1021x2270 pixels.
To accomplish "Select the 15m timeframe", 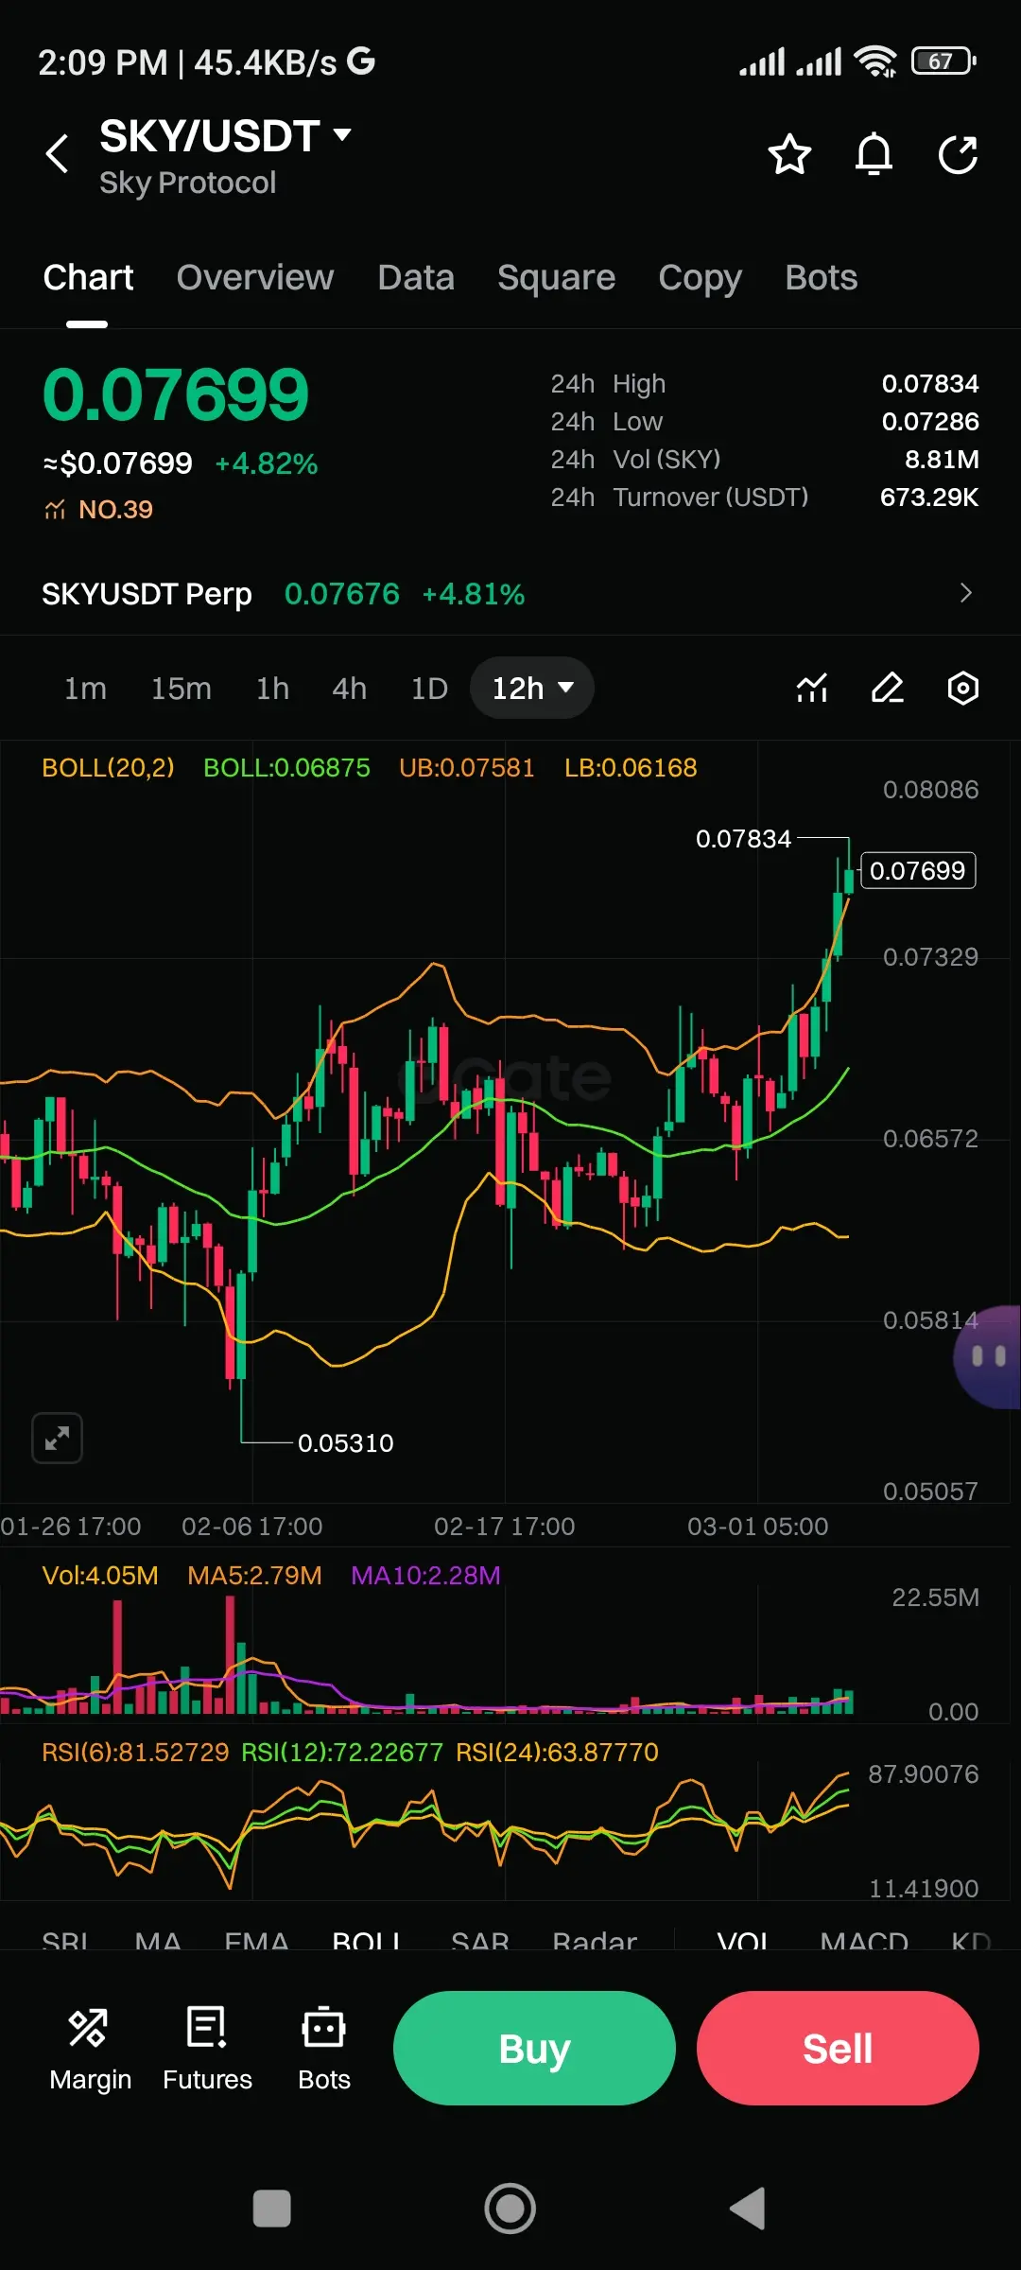I will pyautogui.click(x=182, y=689).
